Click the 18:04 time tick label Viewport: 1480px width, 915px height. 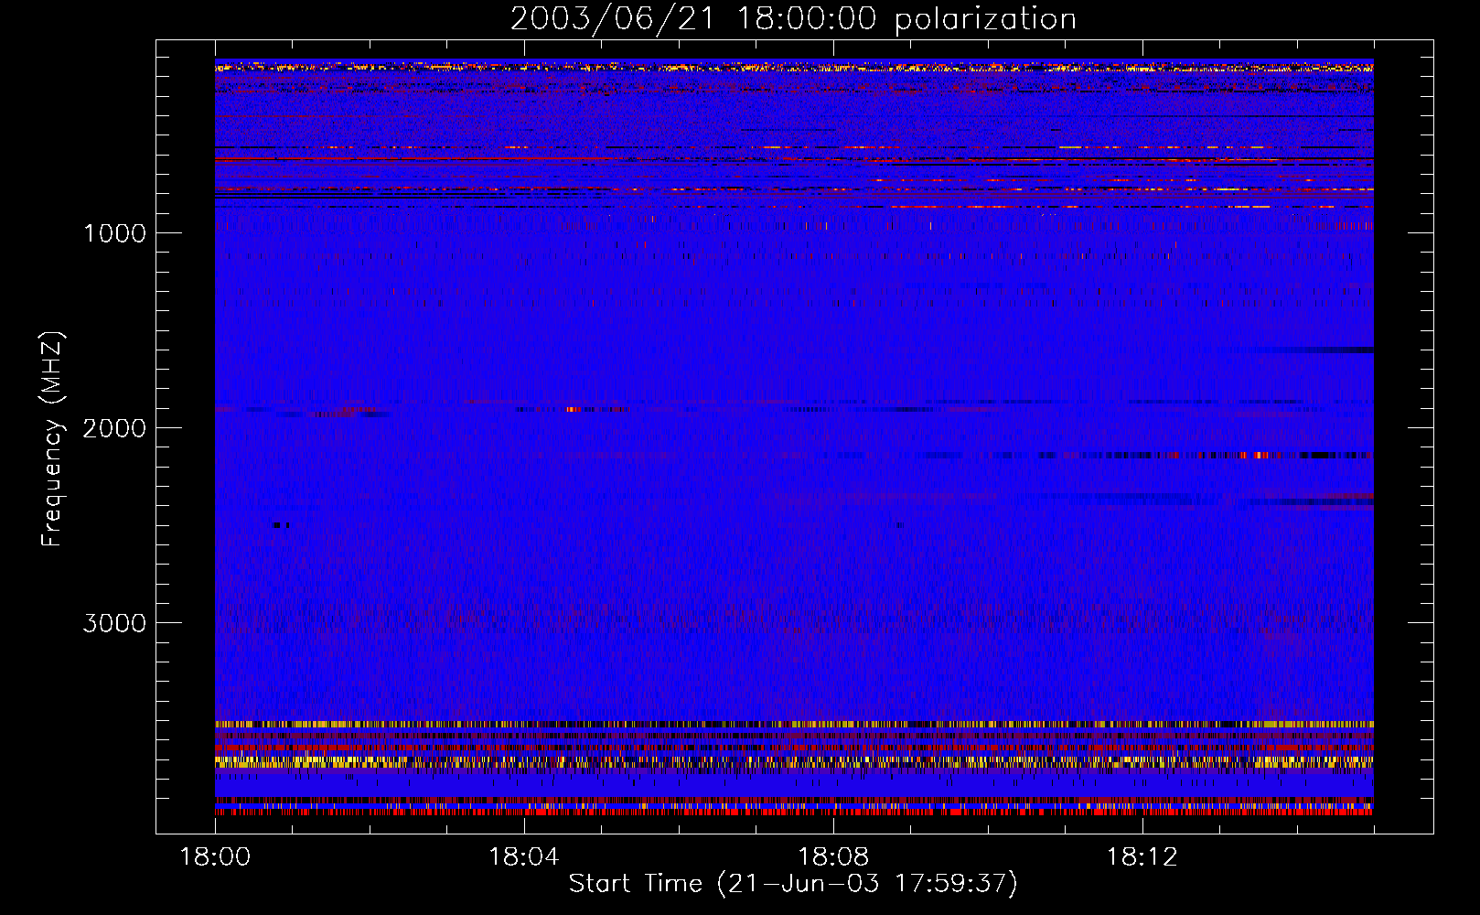[x=523, y=857]
